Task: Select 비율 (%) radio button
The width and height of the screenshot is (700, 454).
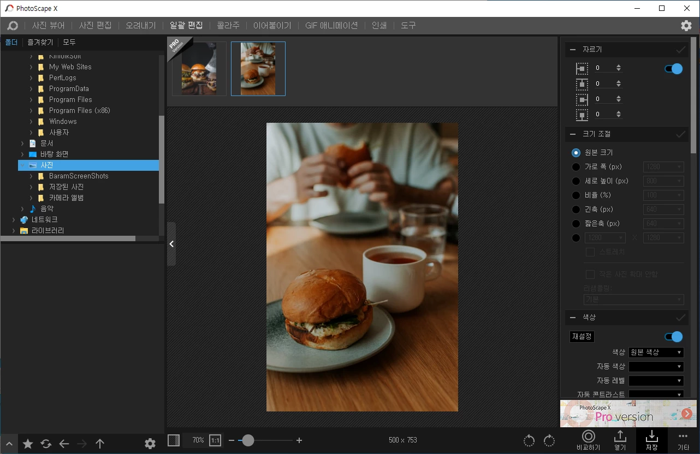Action: pos(576,195)
